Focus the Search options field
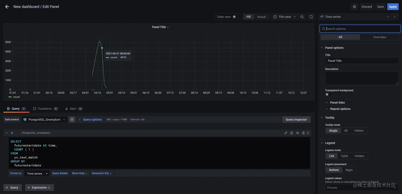Image resolution: width=402 pixels, height=194 pixels. click(x=360, y=29)
